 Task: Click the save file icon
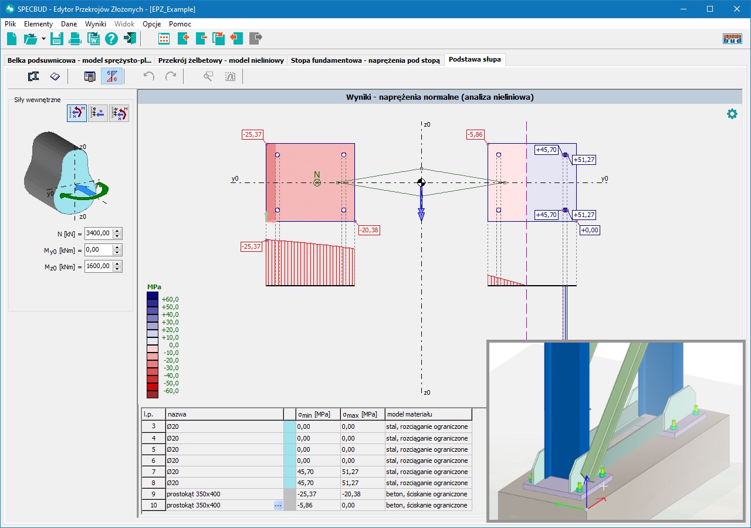coord(56,39)
